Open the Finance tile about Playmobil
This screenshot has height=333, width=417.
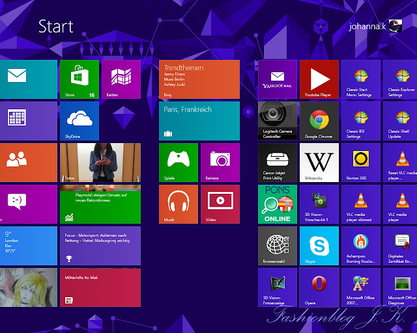[x=100, y=204]
